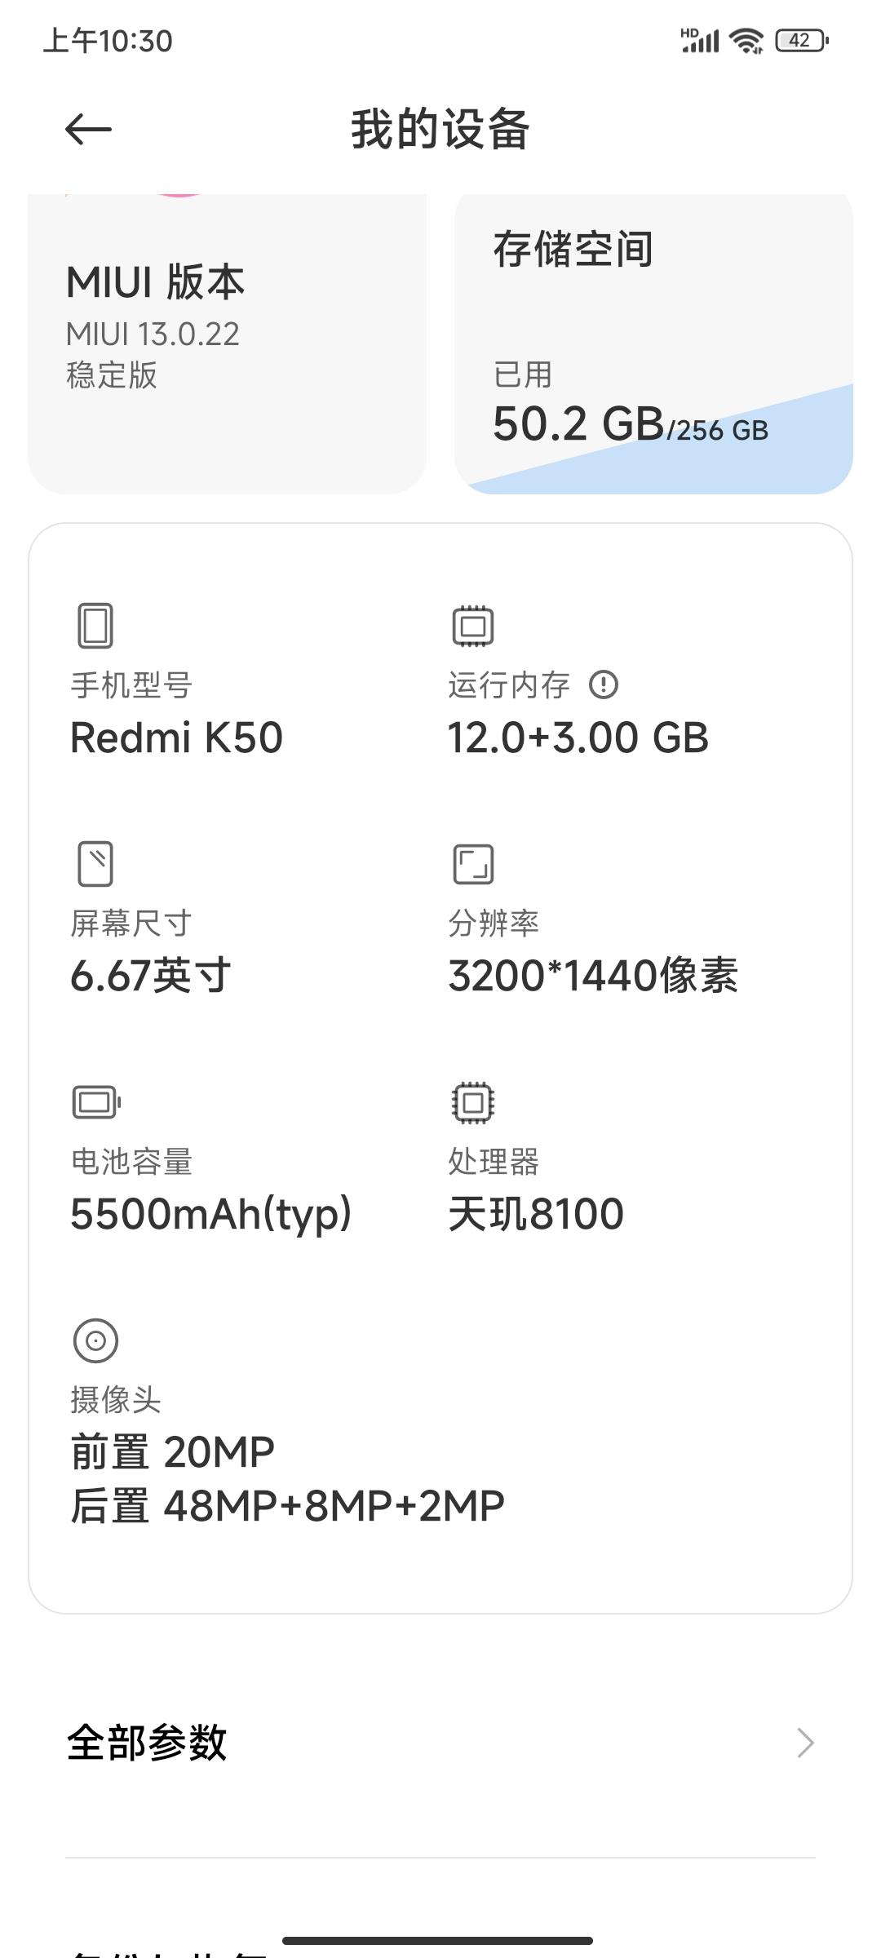Screen dimensions: 881x1958
Task: Select the Redmi K50 model text
Action: [176, 738]
